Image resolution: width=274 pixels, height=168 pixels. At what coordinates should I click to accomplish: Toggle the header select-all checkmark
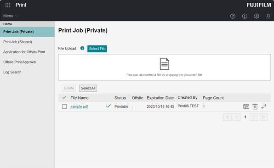64,97
